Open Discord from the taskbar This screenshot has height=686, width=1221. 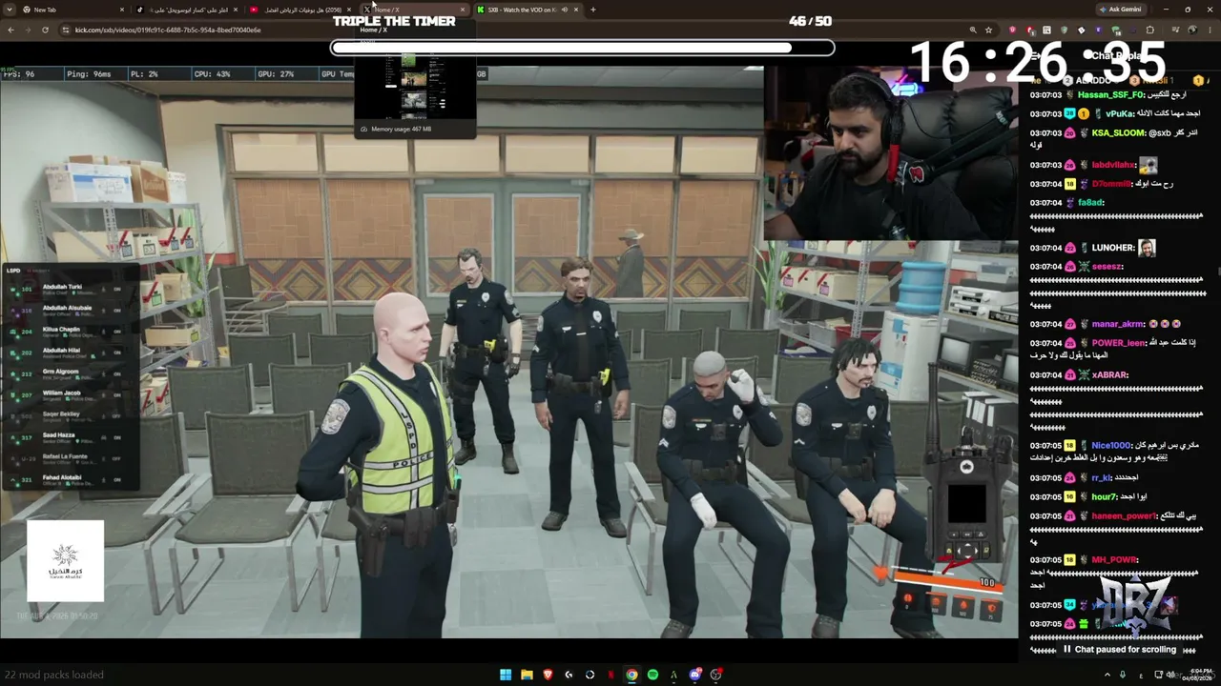(694, 675)
